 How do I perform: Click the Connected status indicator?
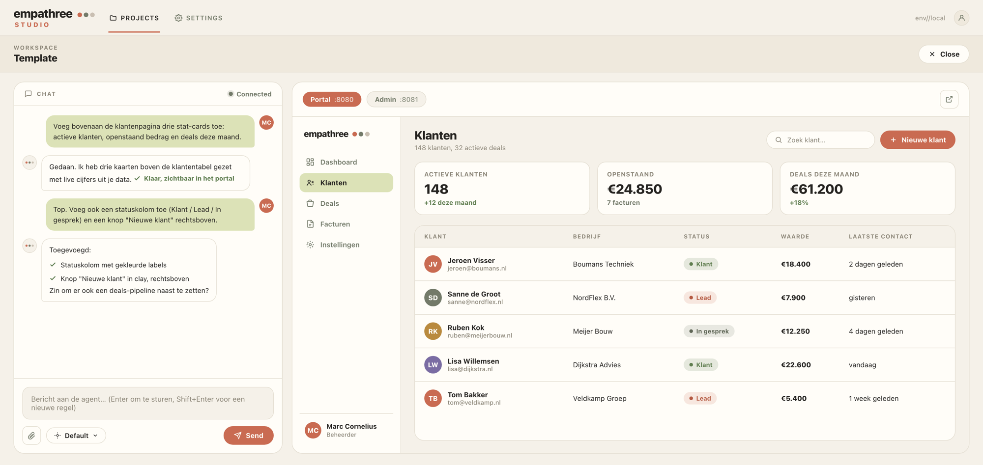(249, 94)
